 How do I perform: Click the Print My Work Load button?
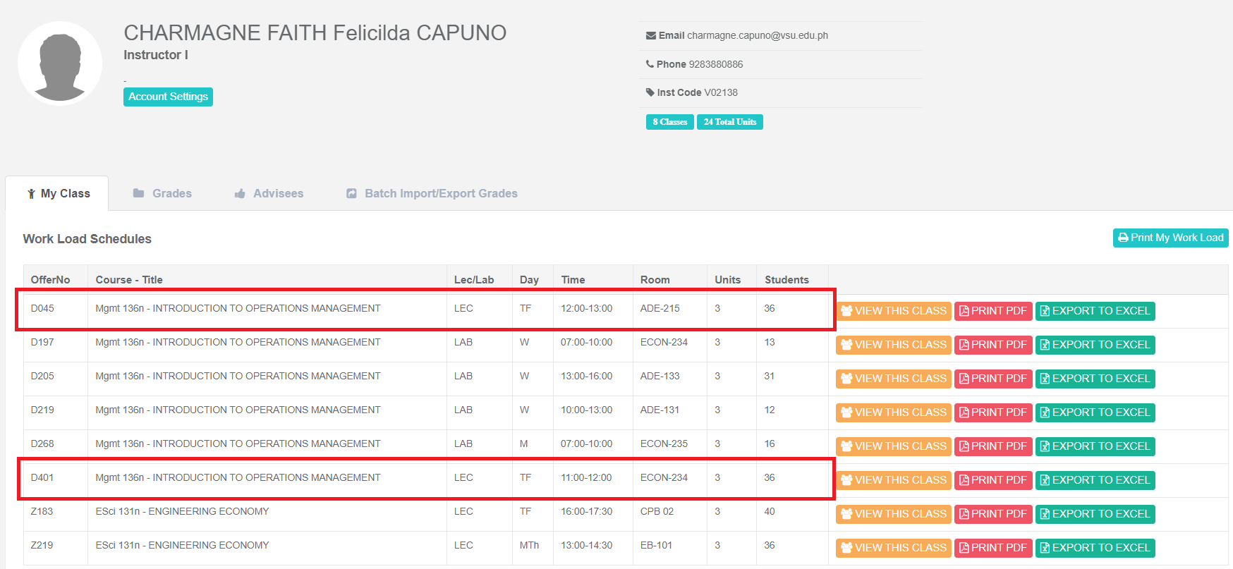(x=1170, y=238)
